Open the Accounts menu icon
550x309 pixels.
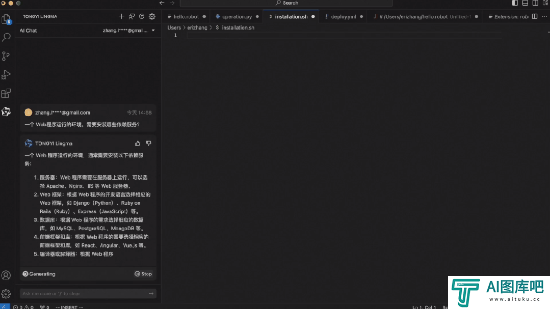(6, 275)
